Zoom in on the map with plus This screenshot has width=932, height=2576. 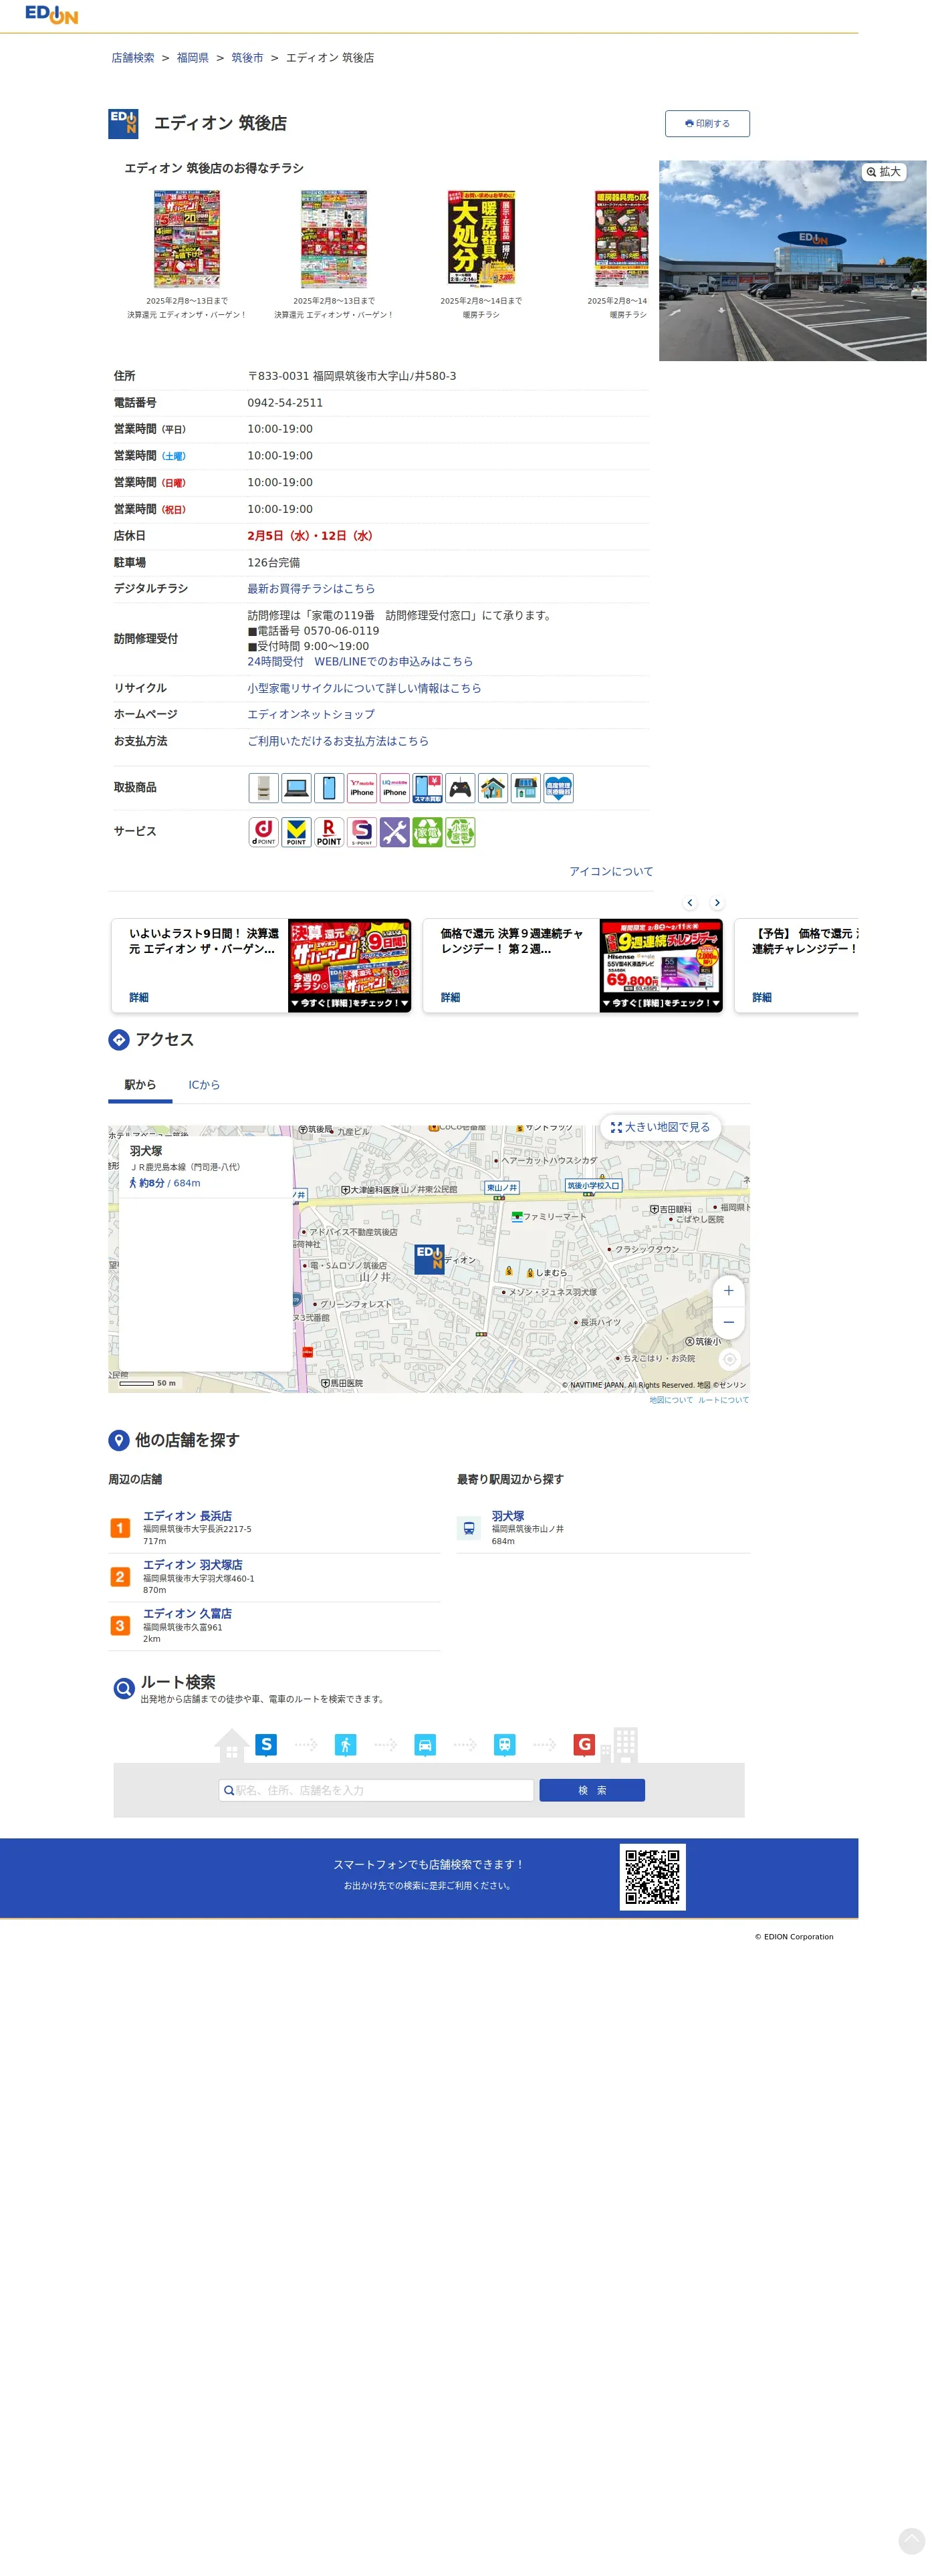click(x=729, y=1291)
